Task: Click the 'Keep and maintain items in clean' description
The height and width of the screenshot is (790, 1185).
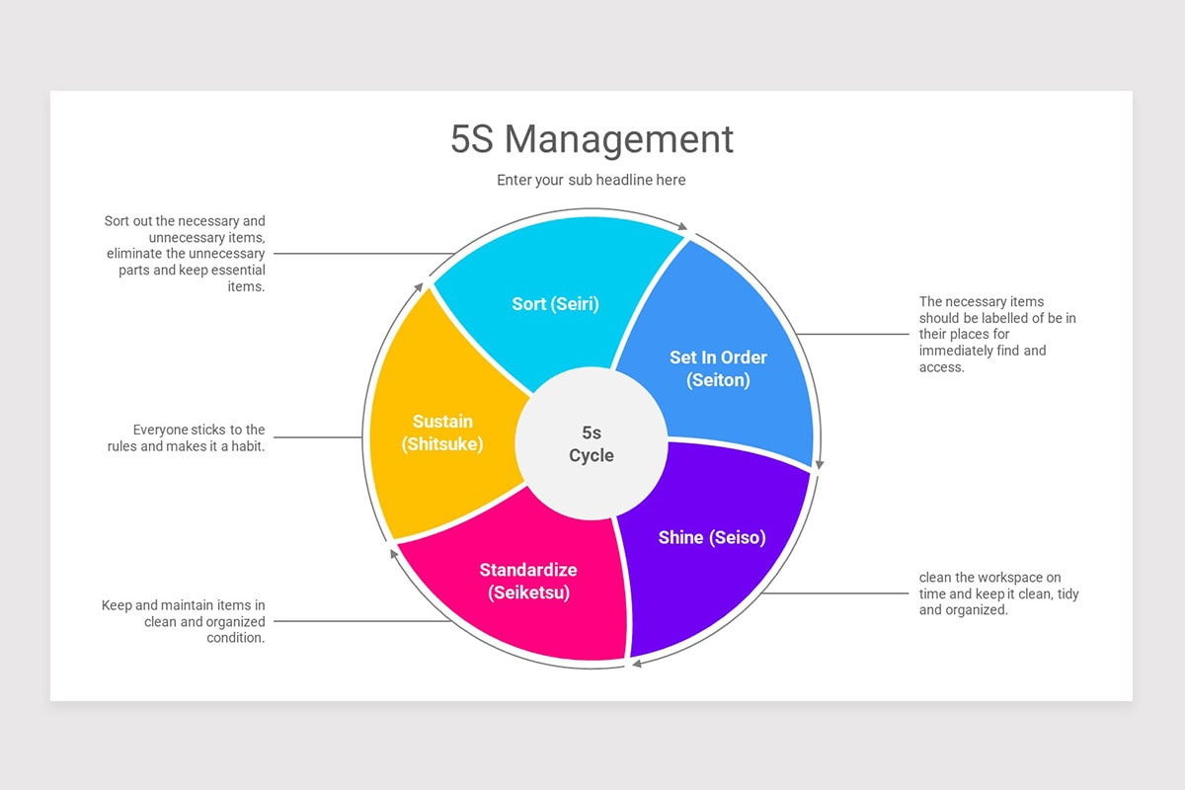Action: pos(184,621)
